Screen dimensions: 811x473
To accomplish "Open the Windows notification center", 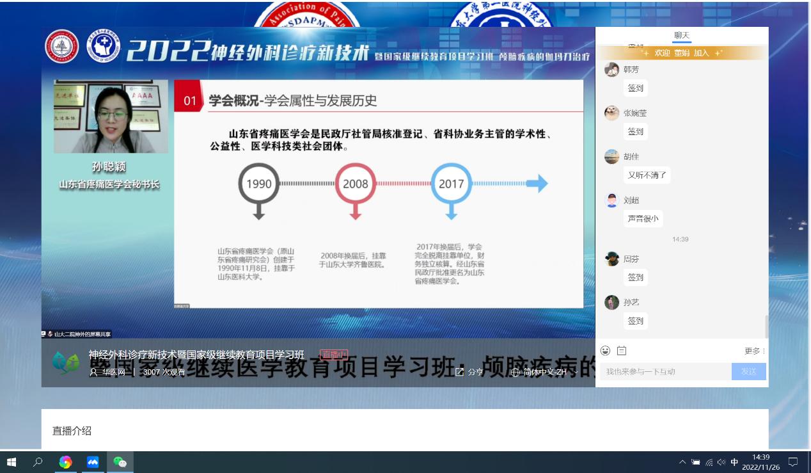I will (793, 461).
